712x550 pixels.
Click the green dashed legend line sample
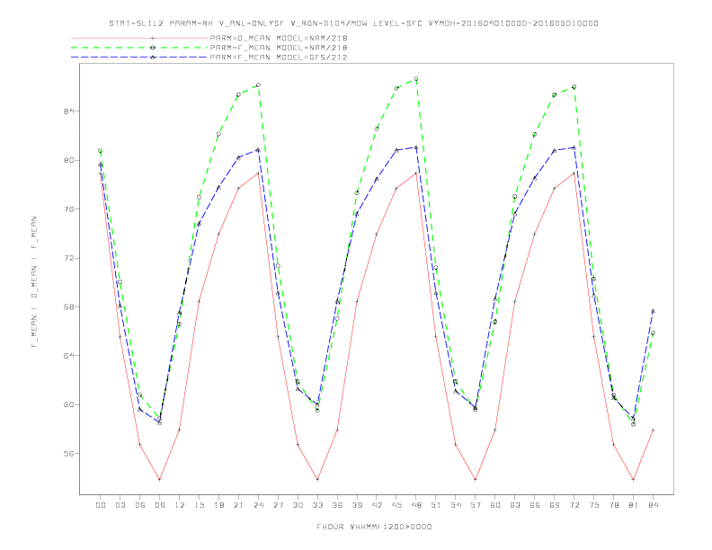pos(139,48)
